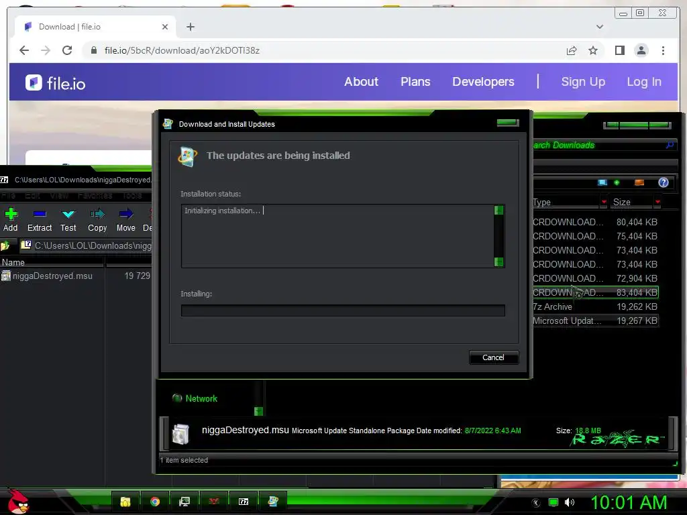687x515 pixels.
Task: Share this page from the address bar
Action: point(572,50)
